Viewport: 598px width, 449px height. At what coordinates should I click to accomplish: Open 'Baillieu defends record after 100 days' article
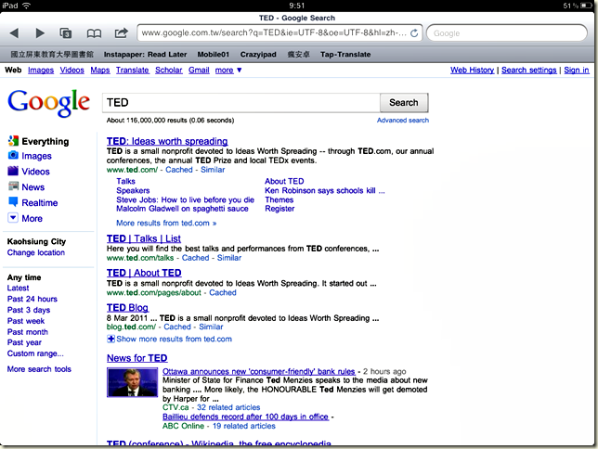pyautogui.click(x=245, y=417)
